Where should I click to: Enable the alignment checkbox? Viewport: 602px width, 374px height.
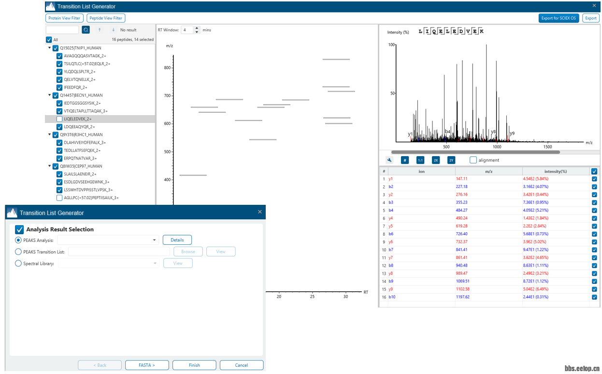coord(473,160)
